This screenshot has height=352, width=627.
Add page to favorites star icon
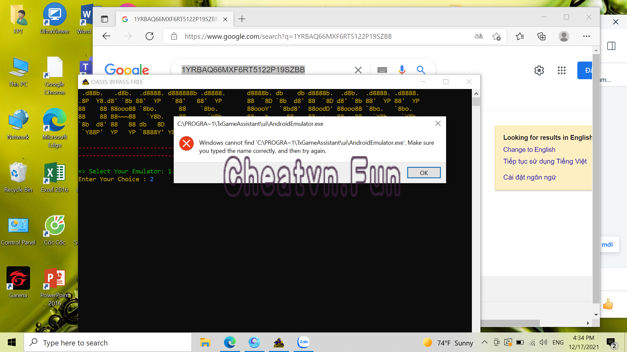click(x=496, y=37)
